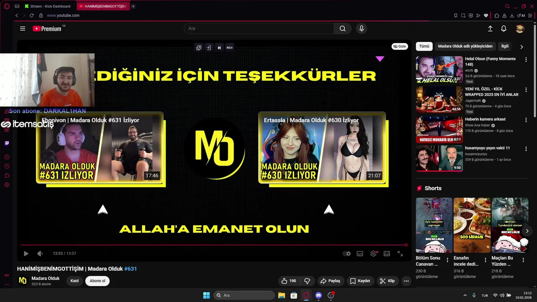The image size is (537, 302).
Task: Show next Shorts with arrow
Action: 527,231
